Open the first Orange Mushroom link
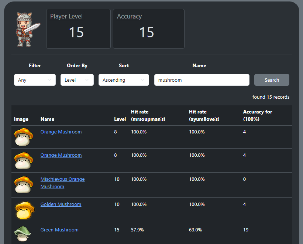 click(x=61, y=132)
